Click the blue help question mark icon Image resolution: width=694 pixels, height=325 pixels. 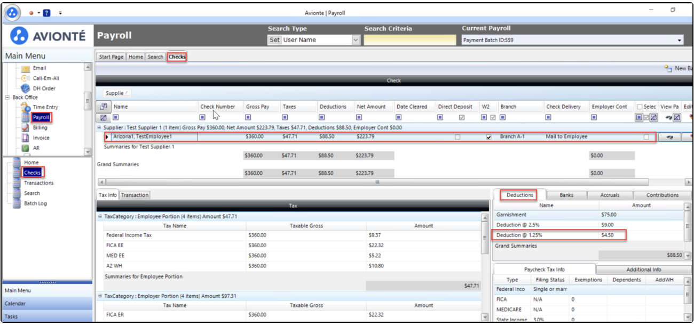tap(47, 12)
